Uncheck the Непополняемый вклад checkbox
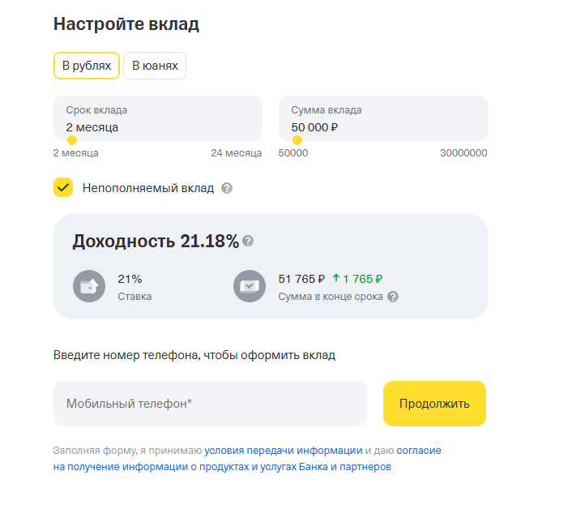The height and width of the screenshot is (505, 585). [63, 187]
